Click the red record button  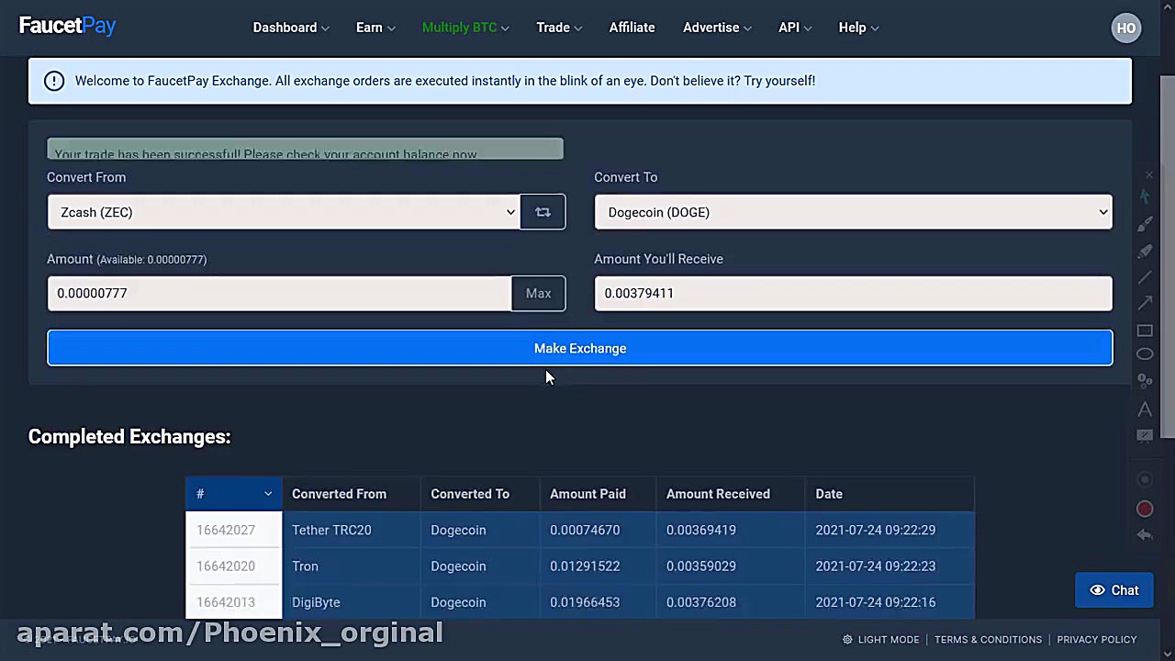click(x=1145, y=509)
